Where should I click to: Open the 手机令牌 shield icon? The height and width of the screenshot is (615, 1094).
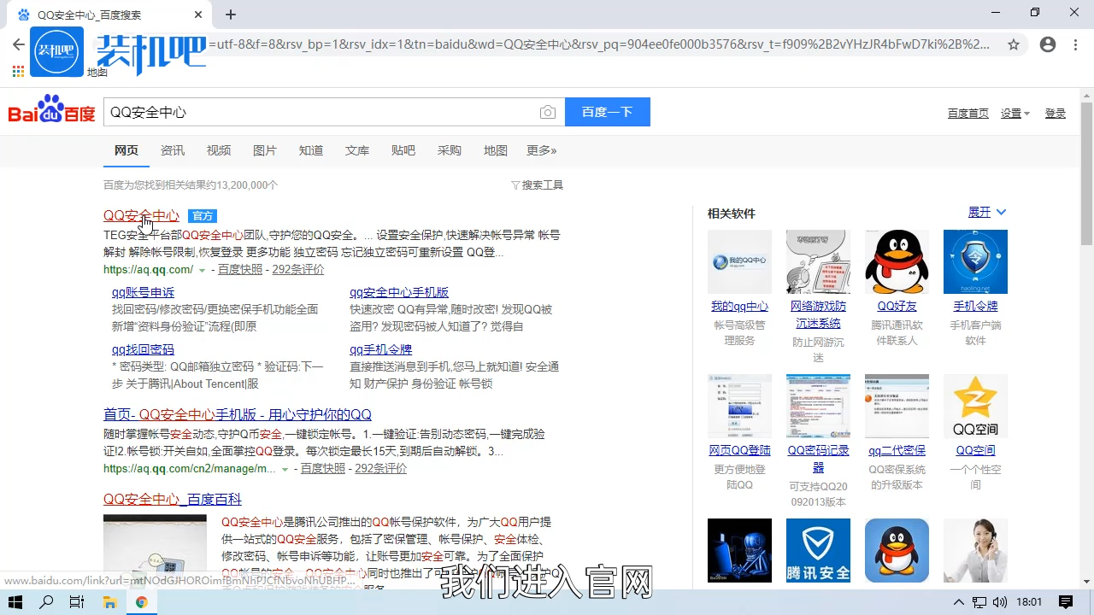pyautogui.click(x=975, y=261)
